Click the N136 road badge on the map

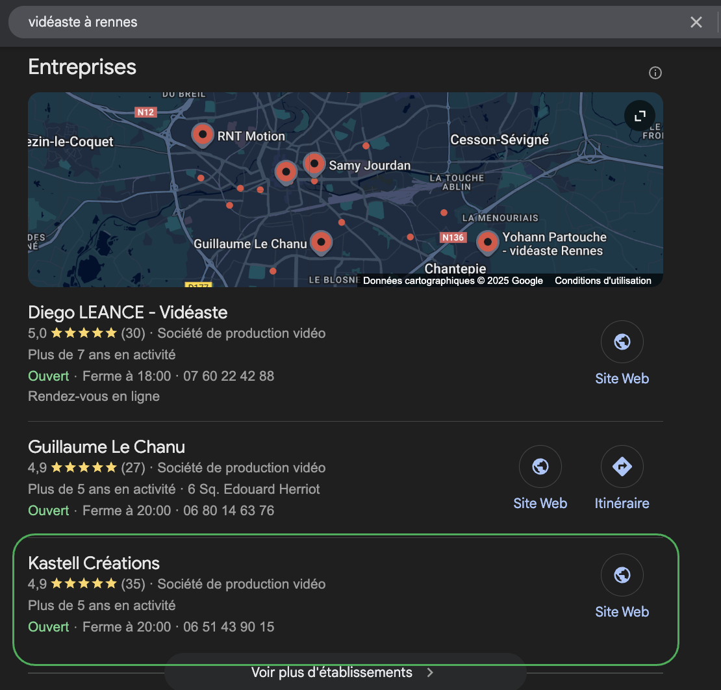click(453, 237)
